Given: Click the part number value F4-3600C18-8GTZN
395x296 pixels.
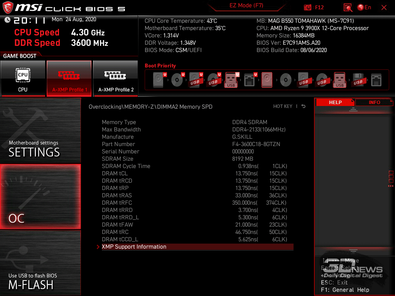Looking at the screenshot, I should 256,144.
